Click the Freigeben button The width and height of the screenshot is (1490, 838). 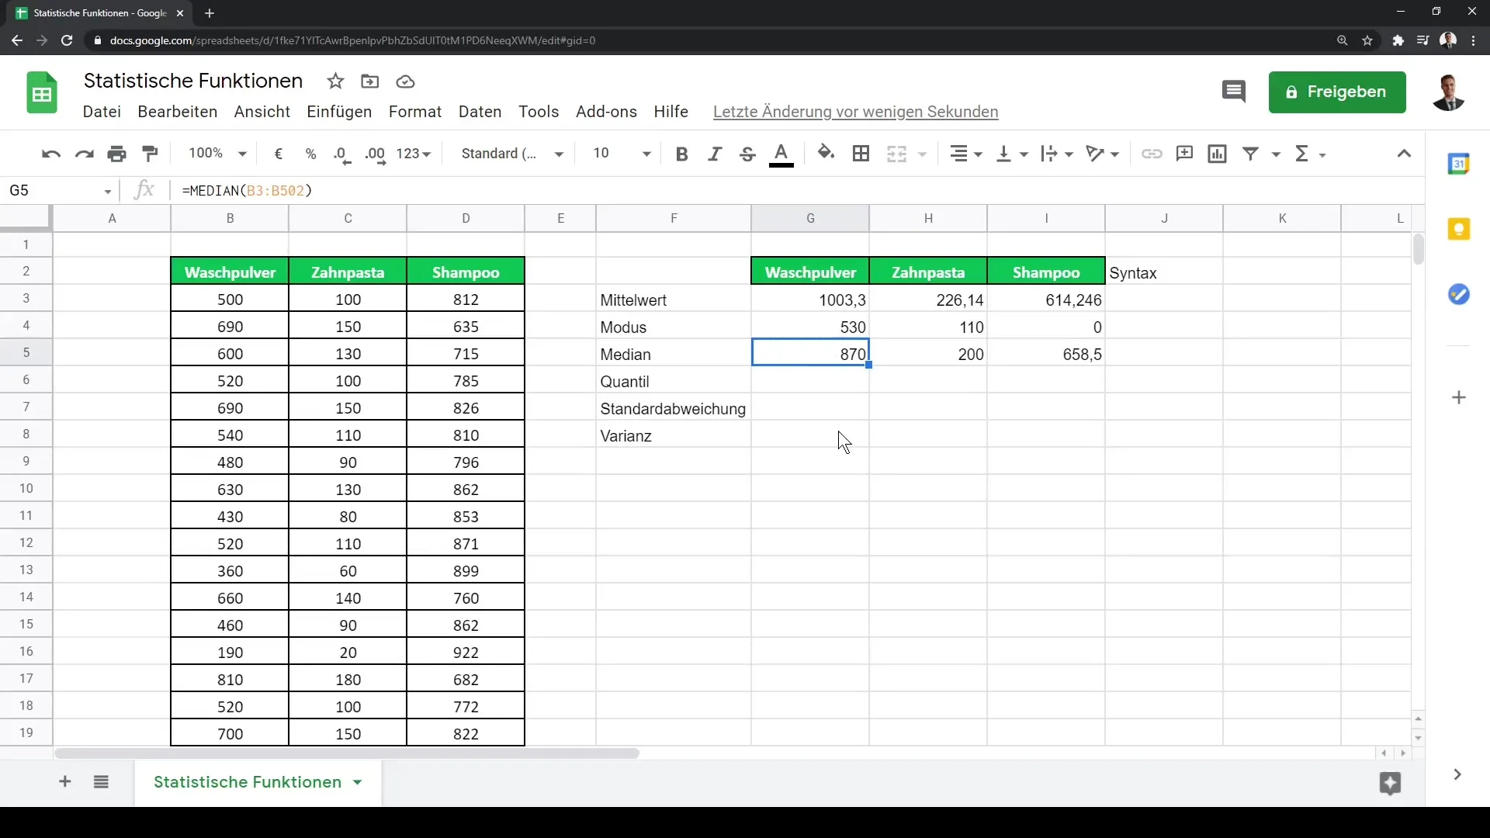pos(1338,91)
